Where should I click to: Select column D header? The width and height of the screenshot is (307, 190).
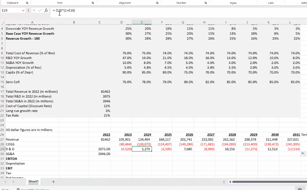click(x=121, y=22)
